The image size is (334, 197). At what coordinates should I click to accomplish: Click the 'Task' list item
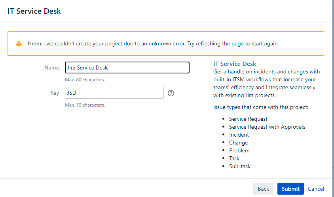coord(234,158)
